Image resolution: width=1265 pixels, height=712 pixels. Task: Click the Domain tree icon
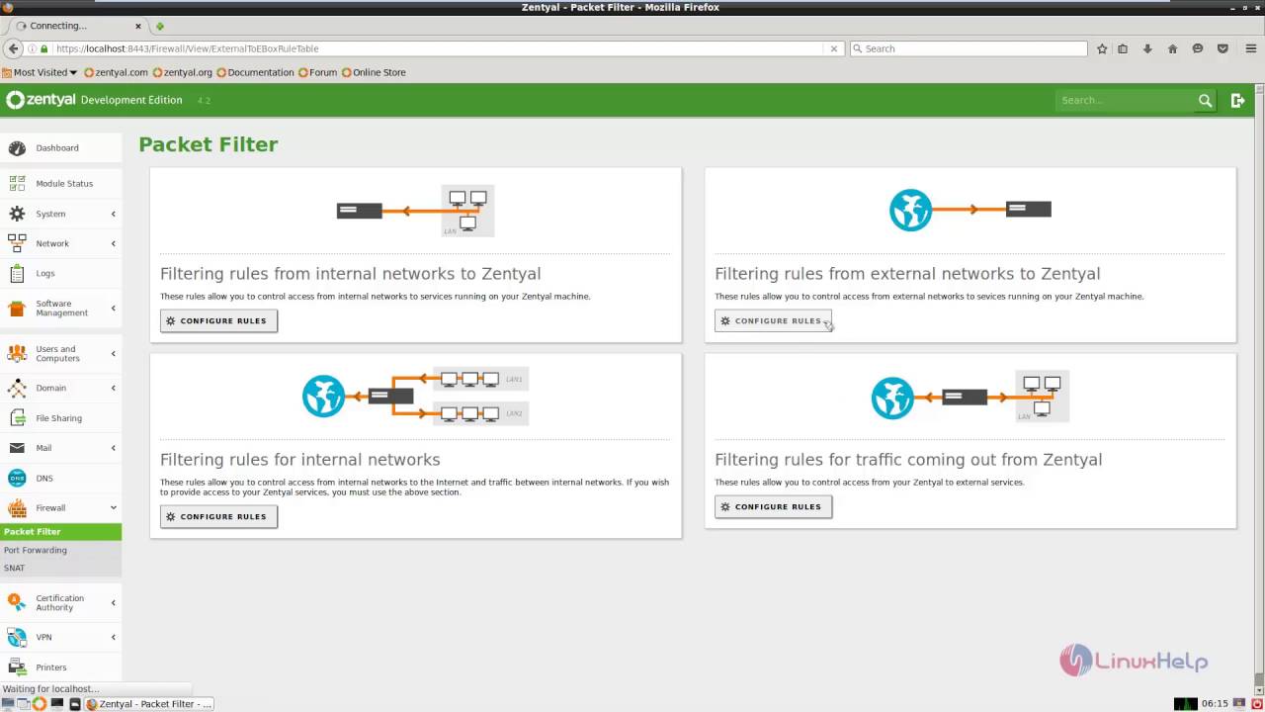[x=17, y=389]
